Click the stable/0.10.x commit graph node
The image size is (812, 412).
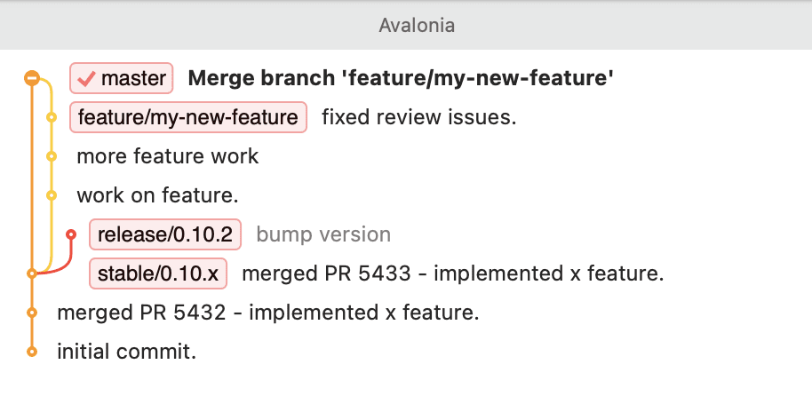click(x=32, y=273)
